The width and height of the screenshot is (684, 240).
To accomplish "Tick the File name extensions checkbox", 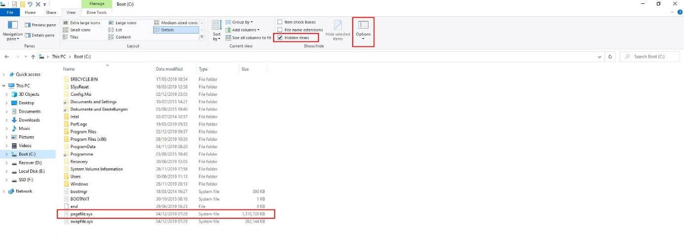I will click(281, 30).
